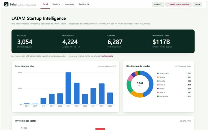The width and height of the screenshot is (208, 130).
Task: Click the Deuda purple legend swatch
Action: tap(158, 89)
